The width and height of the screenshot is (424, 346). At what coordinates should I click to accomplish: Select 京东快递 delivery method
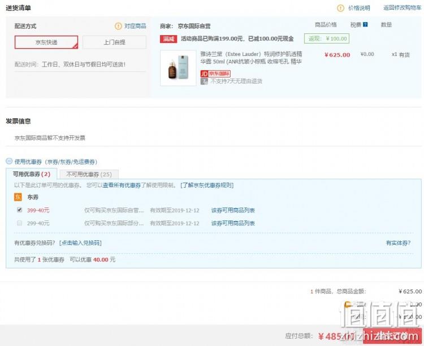(46, 42)
